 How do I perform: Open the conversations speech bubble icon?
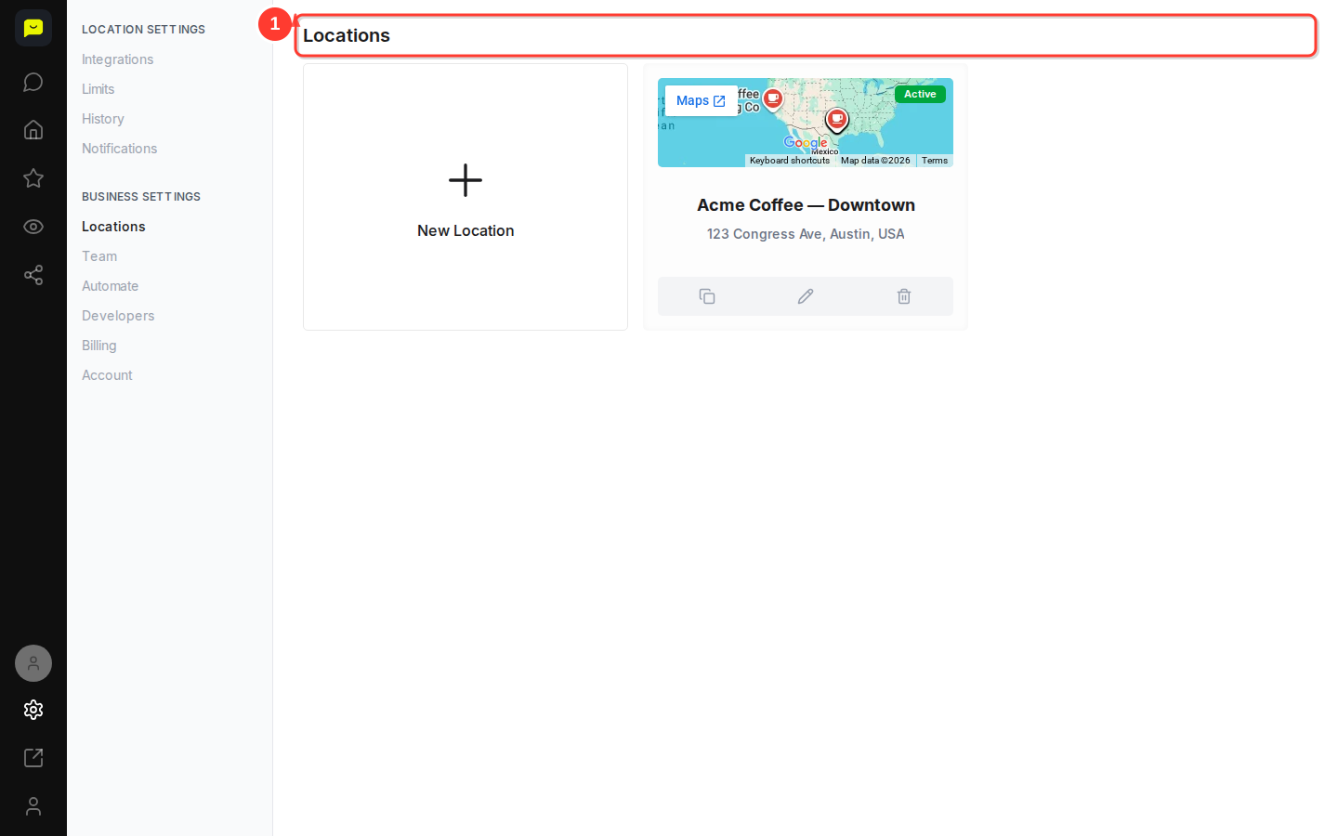point(33,82)
